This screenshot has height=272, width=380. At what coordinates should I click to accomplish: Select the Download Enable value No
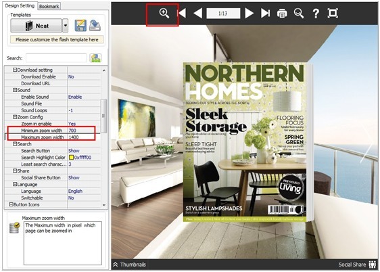[x=71, y=76]
